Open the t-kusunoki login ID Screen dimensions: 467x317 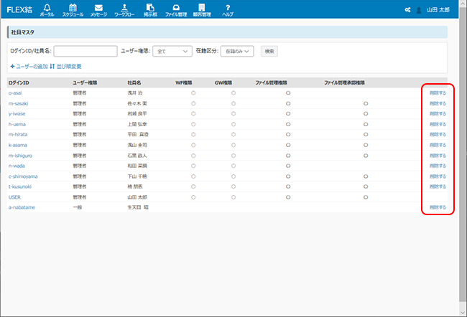click(20, 186)
